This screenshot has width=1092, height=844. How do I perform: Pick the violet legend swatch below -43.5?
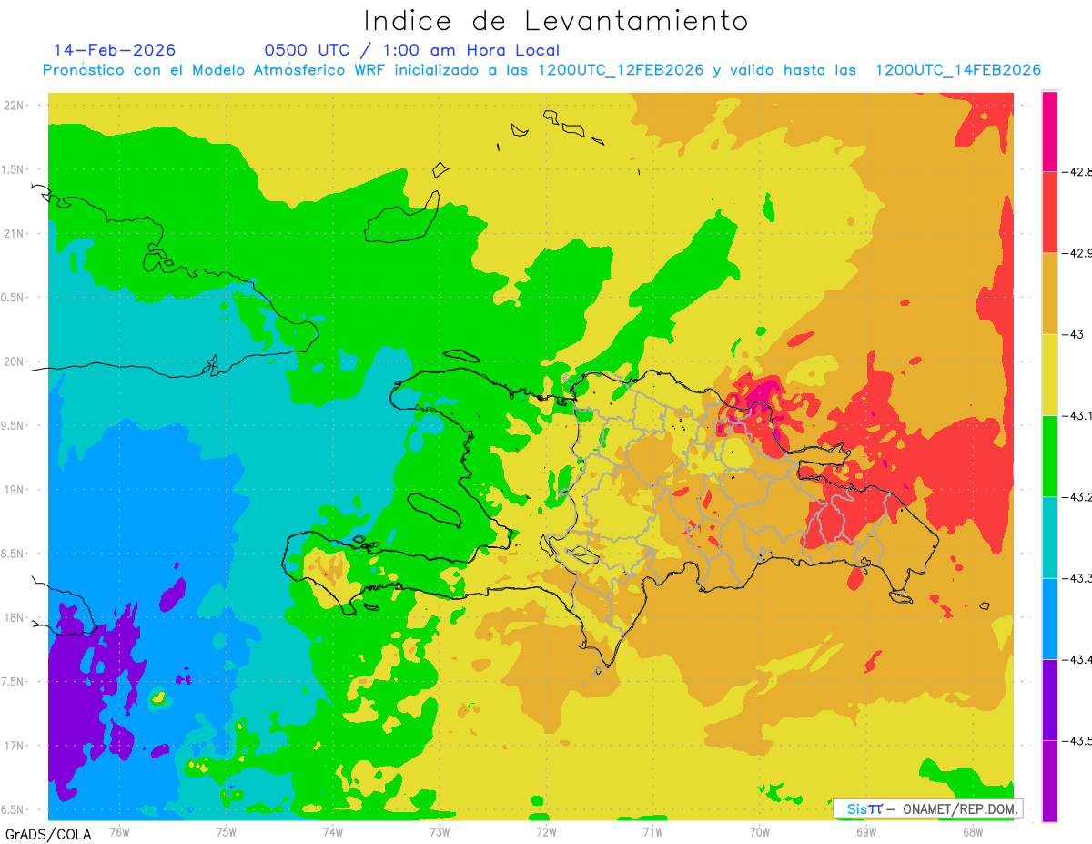[x=1049, y=781]
